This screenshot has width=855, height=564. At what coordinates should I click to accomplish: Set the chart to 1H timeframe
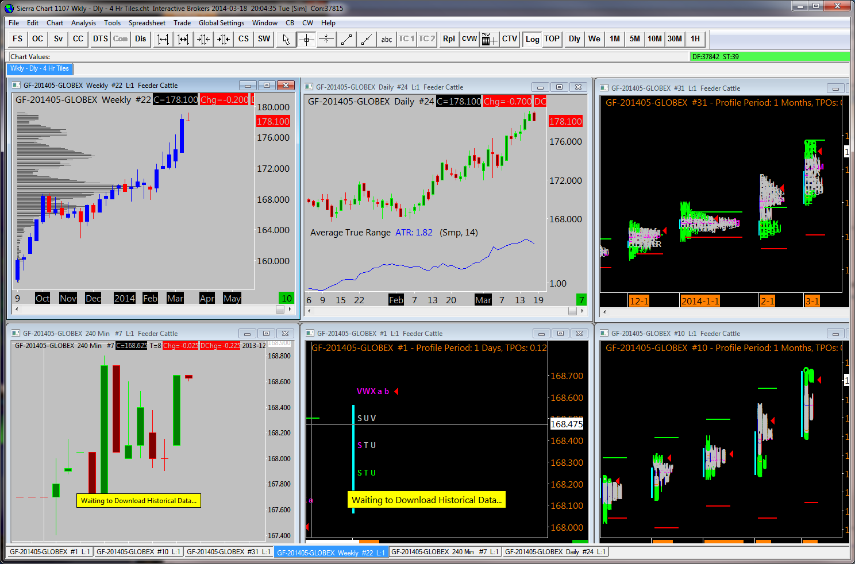[695, 39]
